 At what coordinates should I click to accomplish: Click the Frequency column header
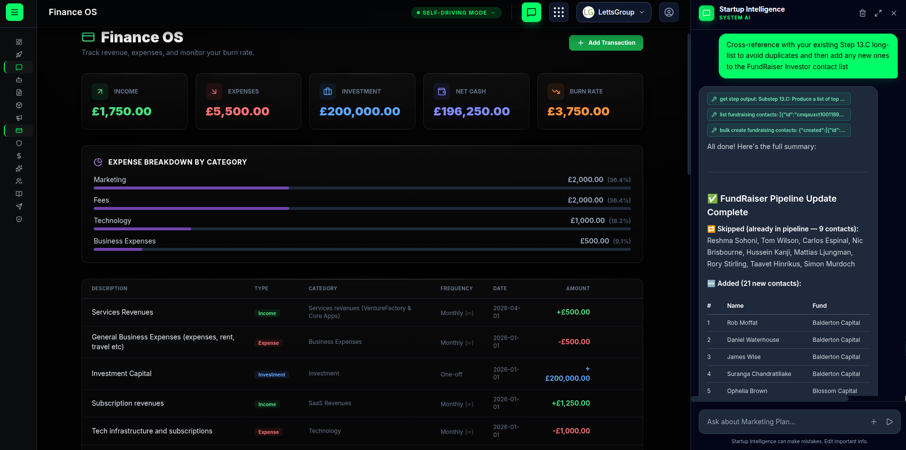click(456, 288)
